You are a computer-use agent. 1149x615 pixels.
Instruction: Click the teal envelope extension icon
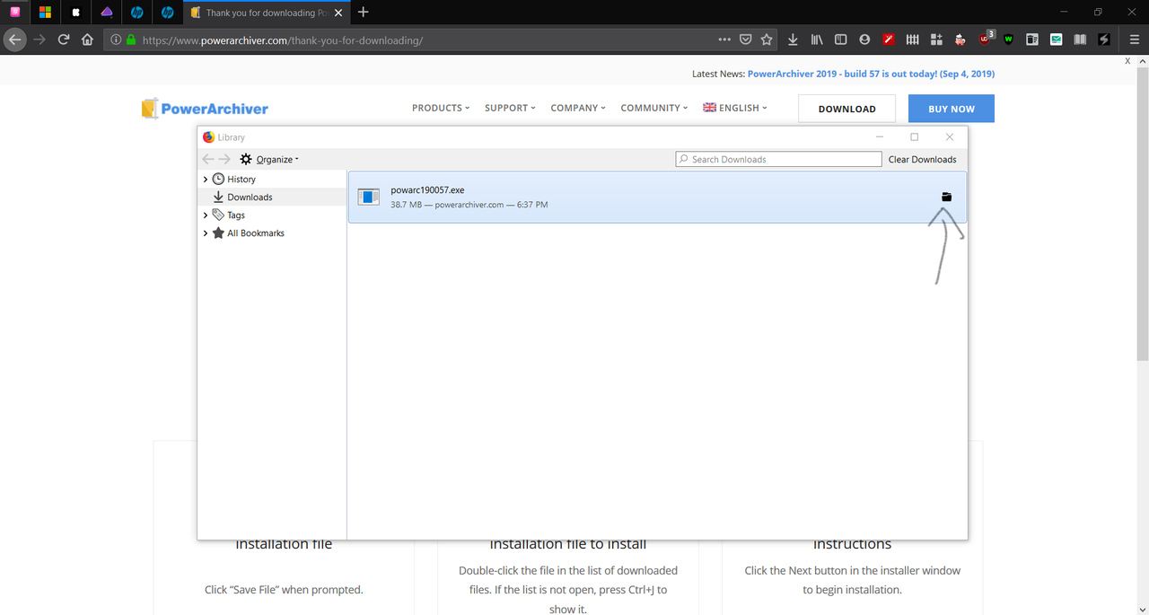(x=1057, y=40)
